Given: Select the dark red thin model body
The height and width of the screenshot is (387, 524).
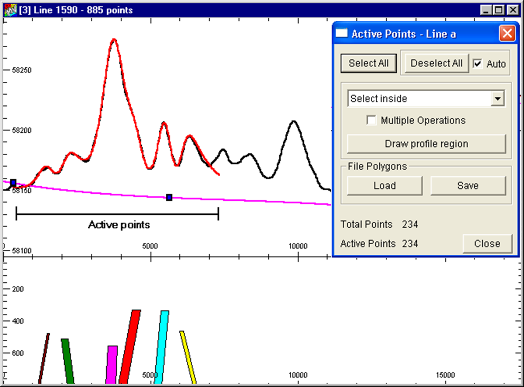Looking at the screenshot, I should [x=44, y=358].
